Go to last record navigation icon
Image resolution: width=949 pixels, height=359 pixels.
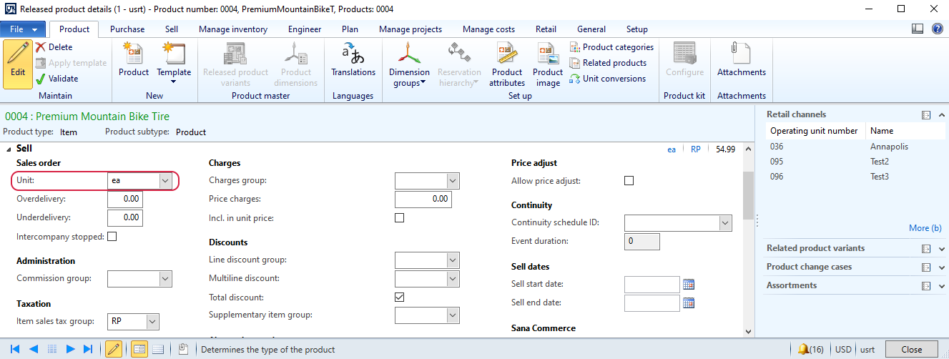tap(88, 349)
